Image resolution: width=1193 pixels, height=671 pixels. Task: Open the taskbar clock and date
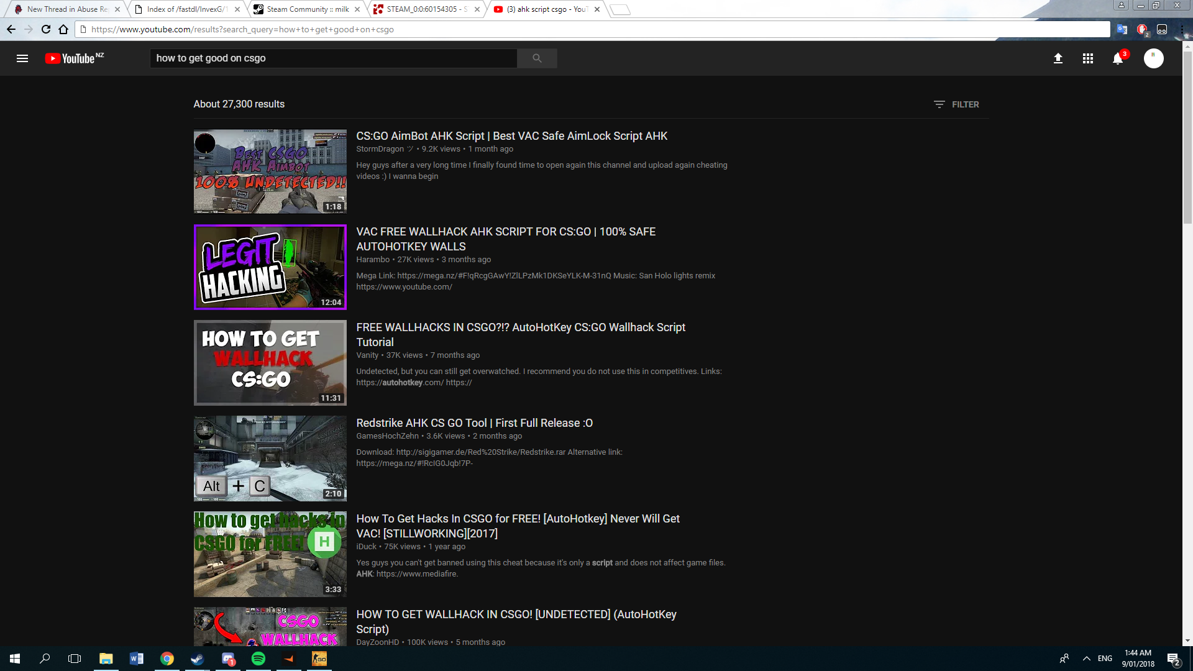(x=1138, y=659)
